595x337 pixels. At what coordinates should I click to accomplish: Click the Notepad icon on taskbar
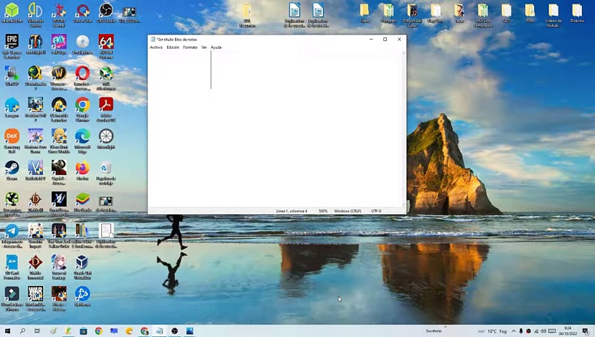click(x=160, y=331)
